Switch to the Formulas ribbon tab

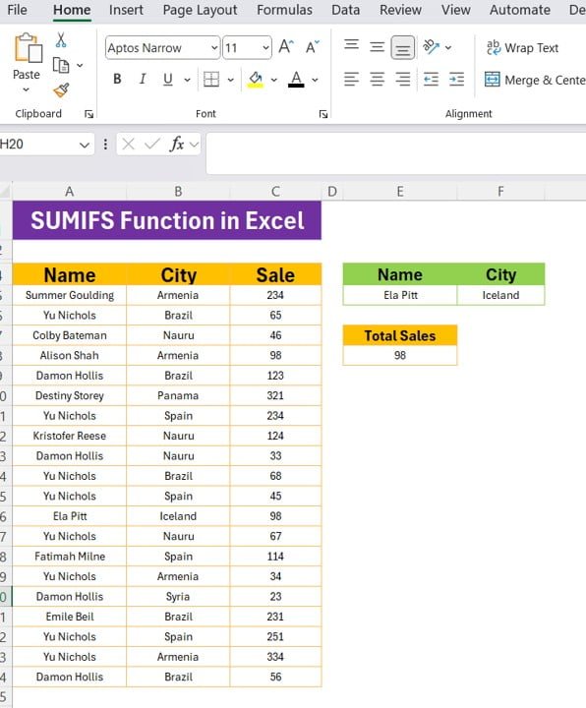pos(284,10)
